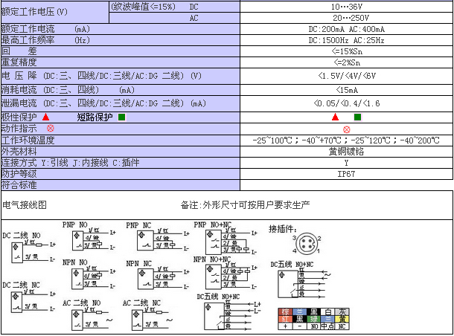Open the AC 二线 NO wiring diagram
This screenshot has width=454, height=336.
(x=88, y=315)
